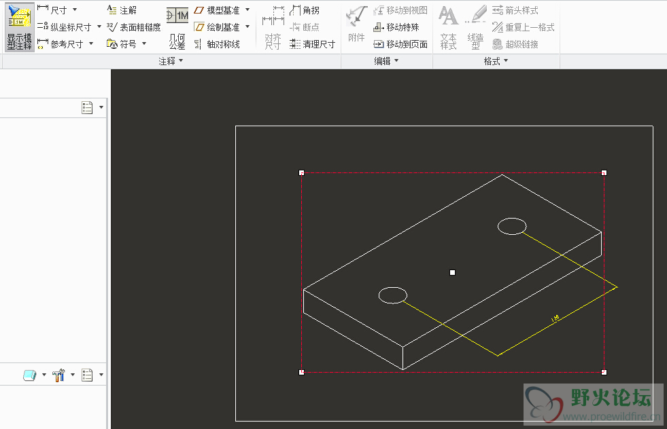
Task: Expand the 纵坐标尺寸 ordinate dimension dropdown
Action: [99, 27]
